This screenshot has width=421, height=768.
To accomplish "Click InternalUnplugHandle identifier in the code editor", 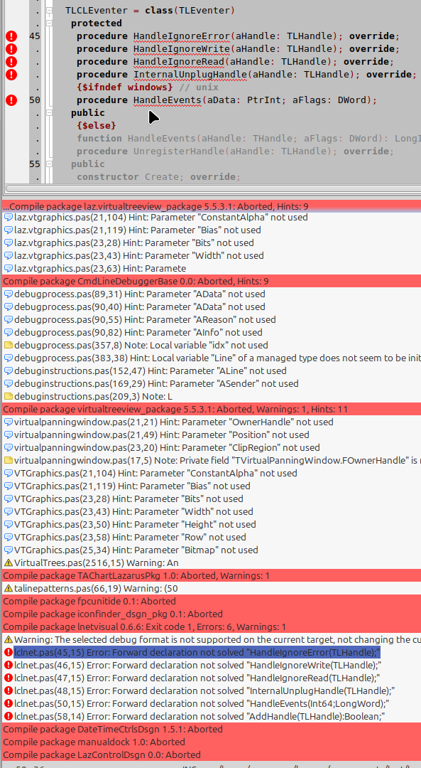I will [190, 75].
